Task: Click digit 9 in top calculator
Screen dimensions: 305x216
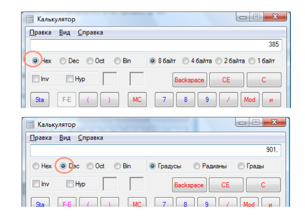Action: [x=207, y=100]
